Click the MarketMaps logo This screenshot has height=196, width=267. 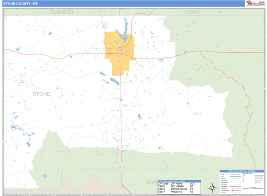(x=251, y=3)
